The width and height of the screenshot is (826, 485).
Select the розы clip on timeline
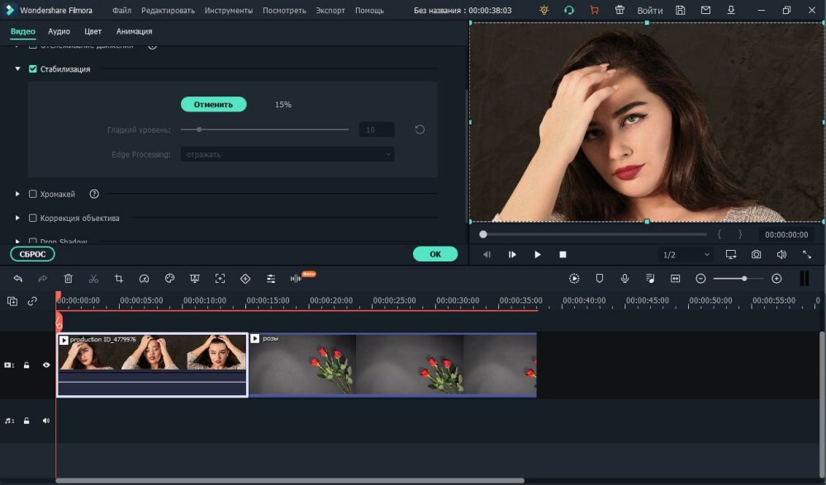[x=392, y=365]
